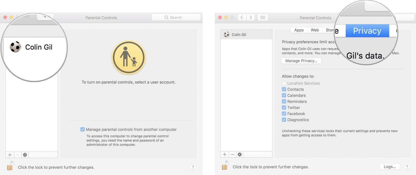
Task: Click the lock icon in the Privacy window
Action: click(225, 166)
